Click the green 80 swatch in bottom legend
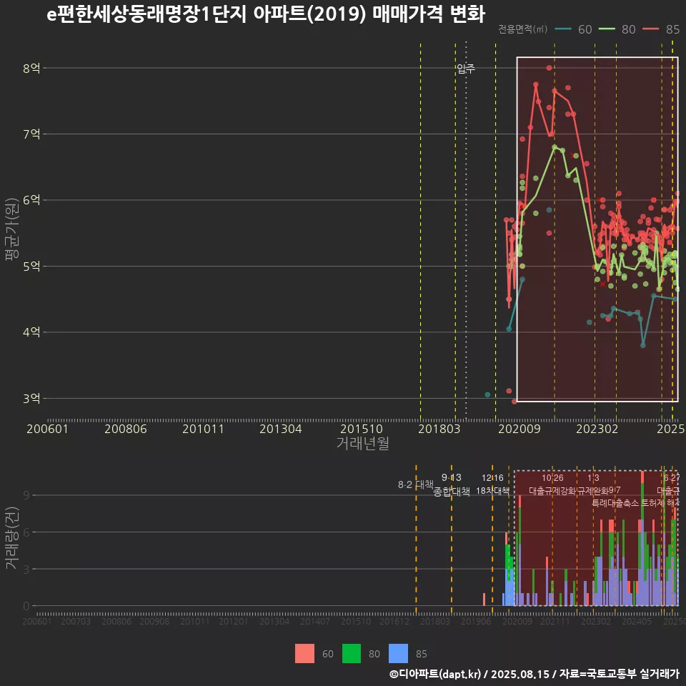Image resolution: width=686 pixels, height=686 pixels. click(352, 654)
